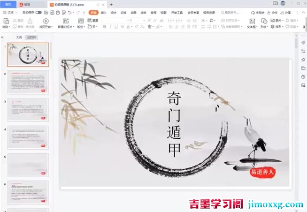Select slide 3 thumbnail
This screenshot has width=307, height=212.
pyautogui.click(x=28, y=110)
